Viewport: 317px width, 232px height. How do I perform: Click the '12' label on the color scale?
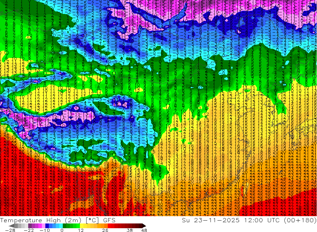click(x=81, y=230)
